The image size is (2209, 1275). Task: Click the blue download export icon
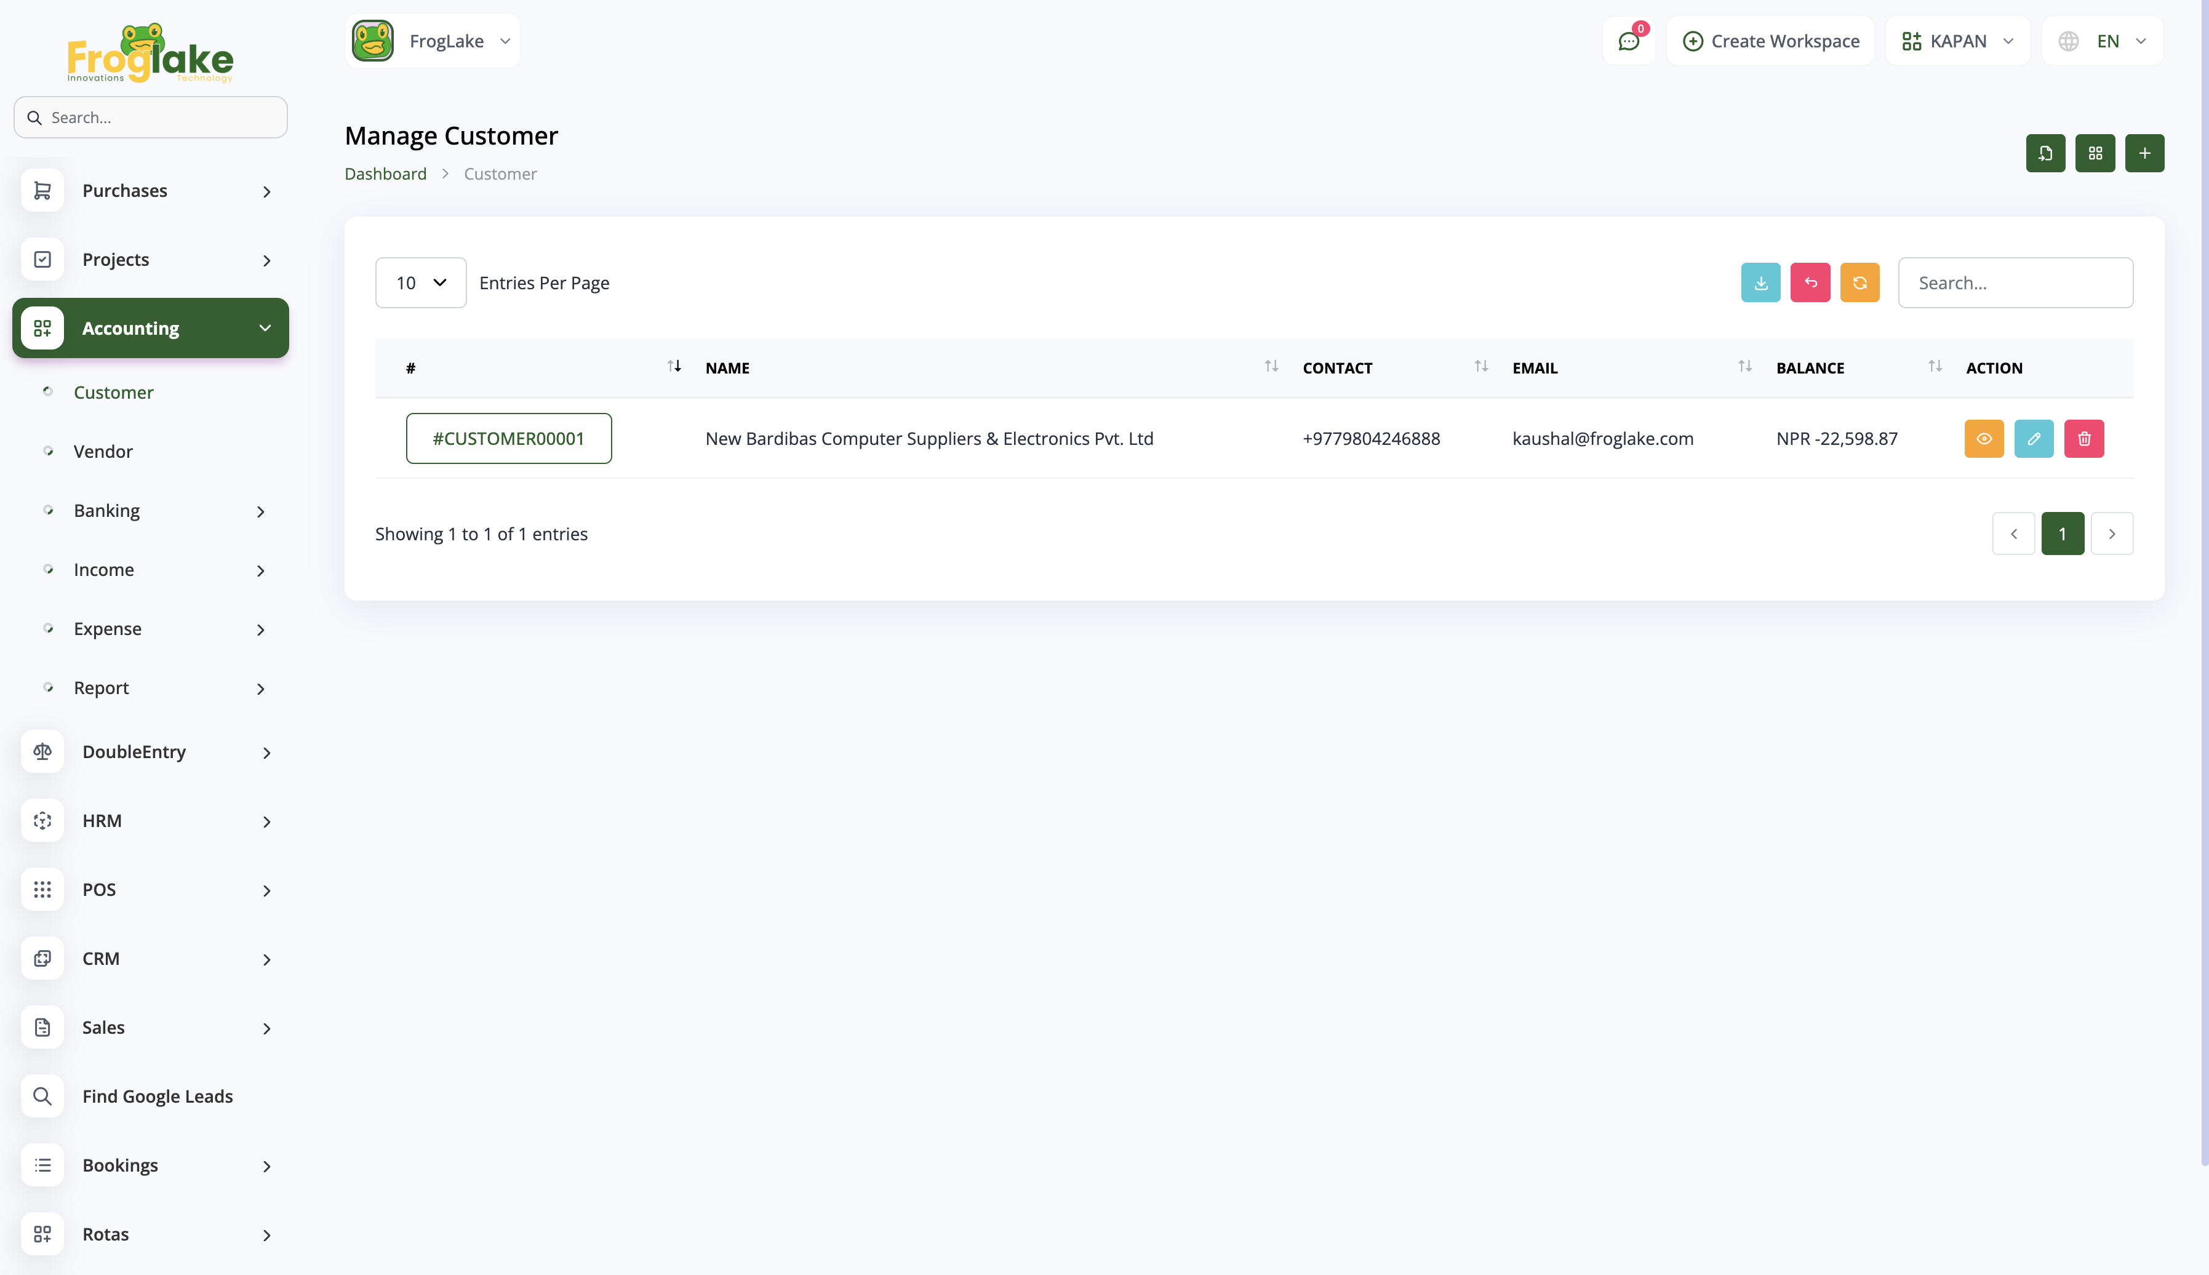1760,283
